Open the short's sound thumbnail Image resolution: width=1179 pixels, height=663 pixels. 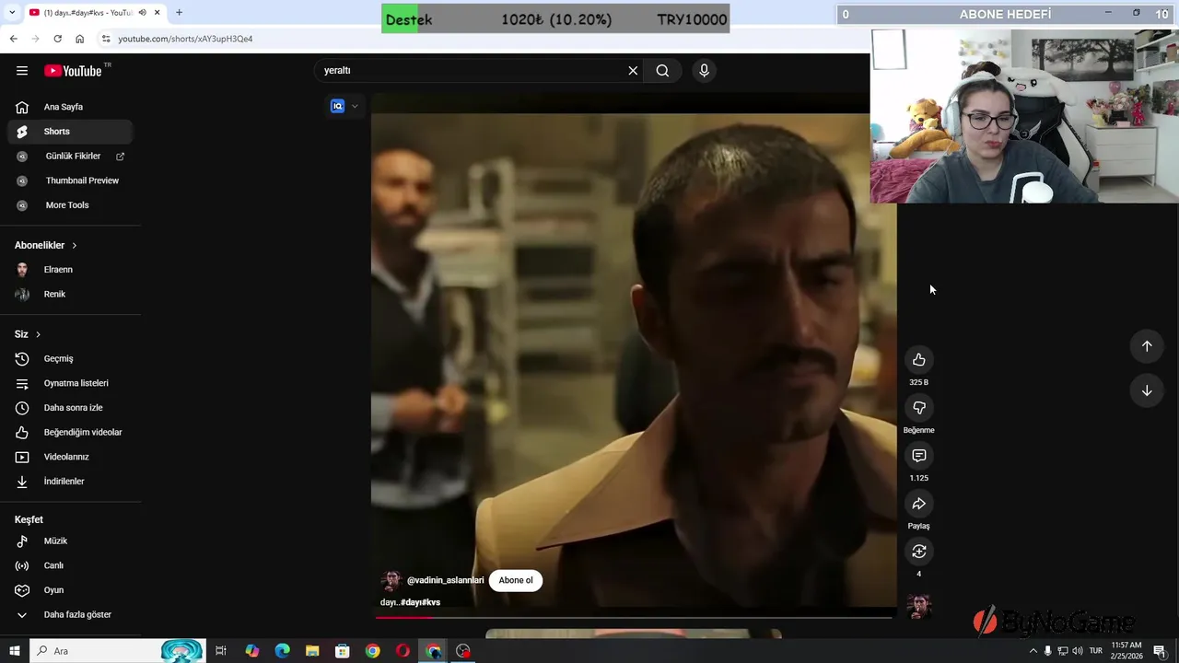coord(918,606)
